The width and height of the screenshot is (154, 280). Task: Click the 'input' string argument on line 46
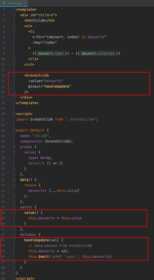tap(71, 257)
